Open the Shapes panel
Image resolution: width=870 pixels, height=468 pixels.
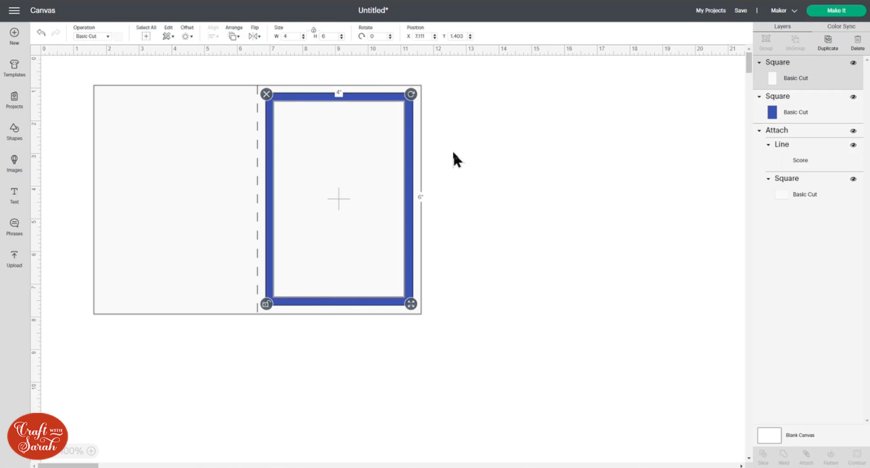tap(14, 130)
